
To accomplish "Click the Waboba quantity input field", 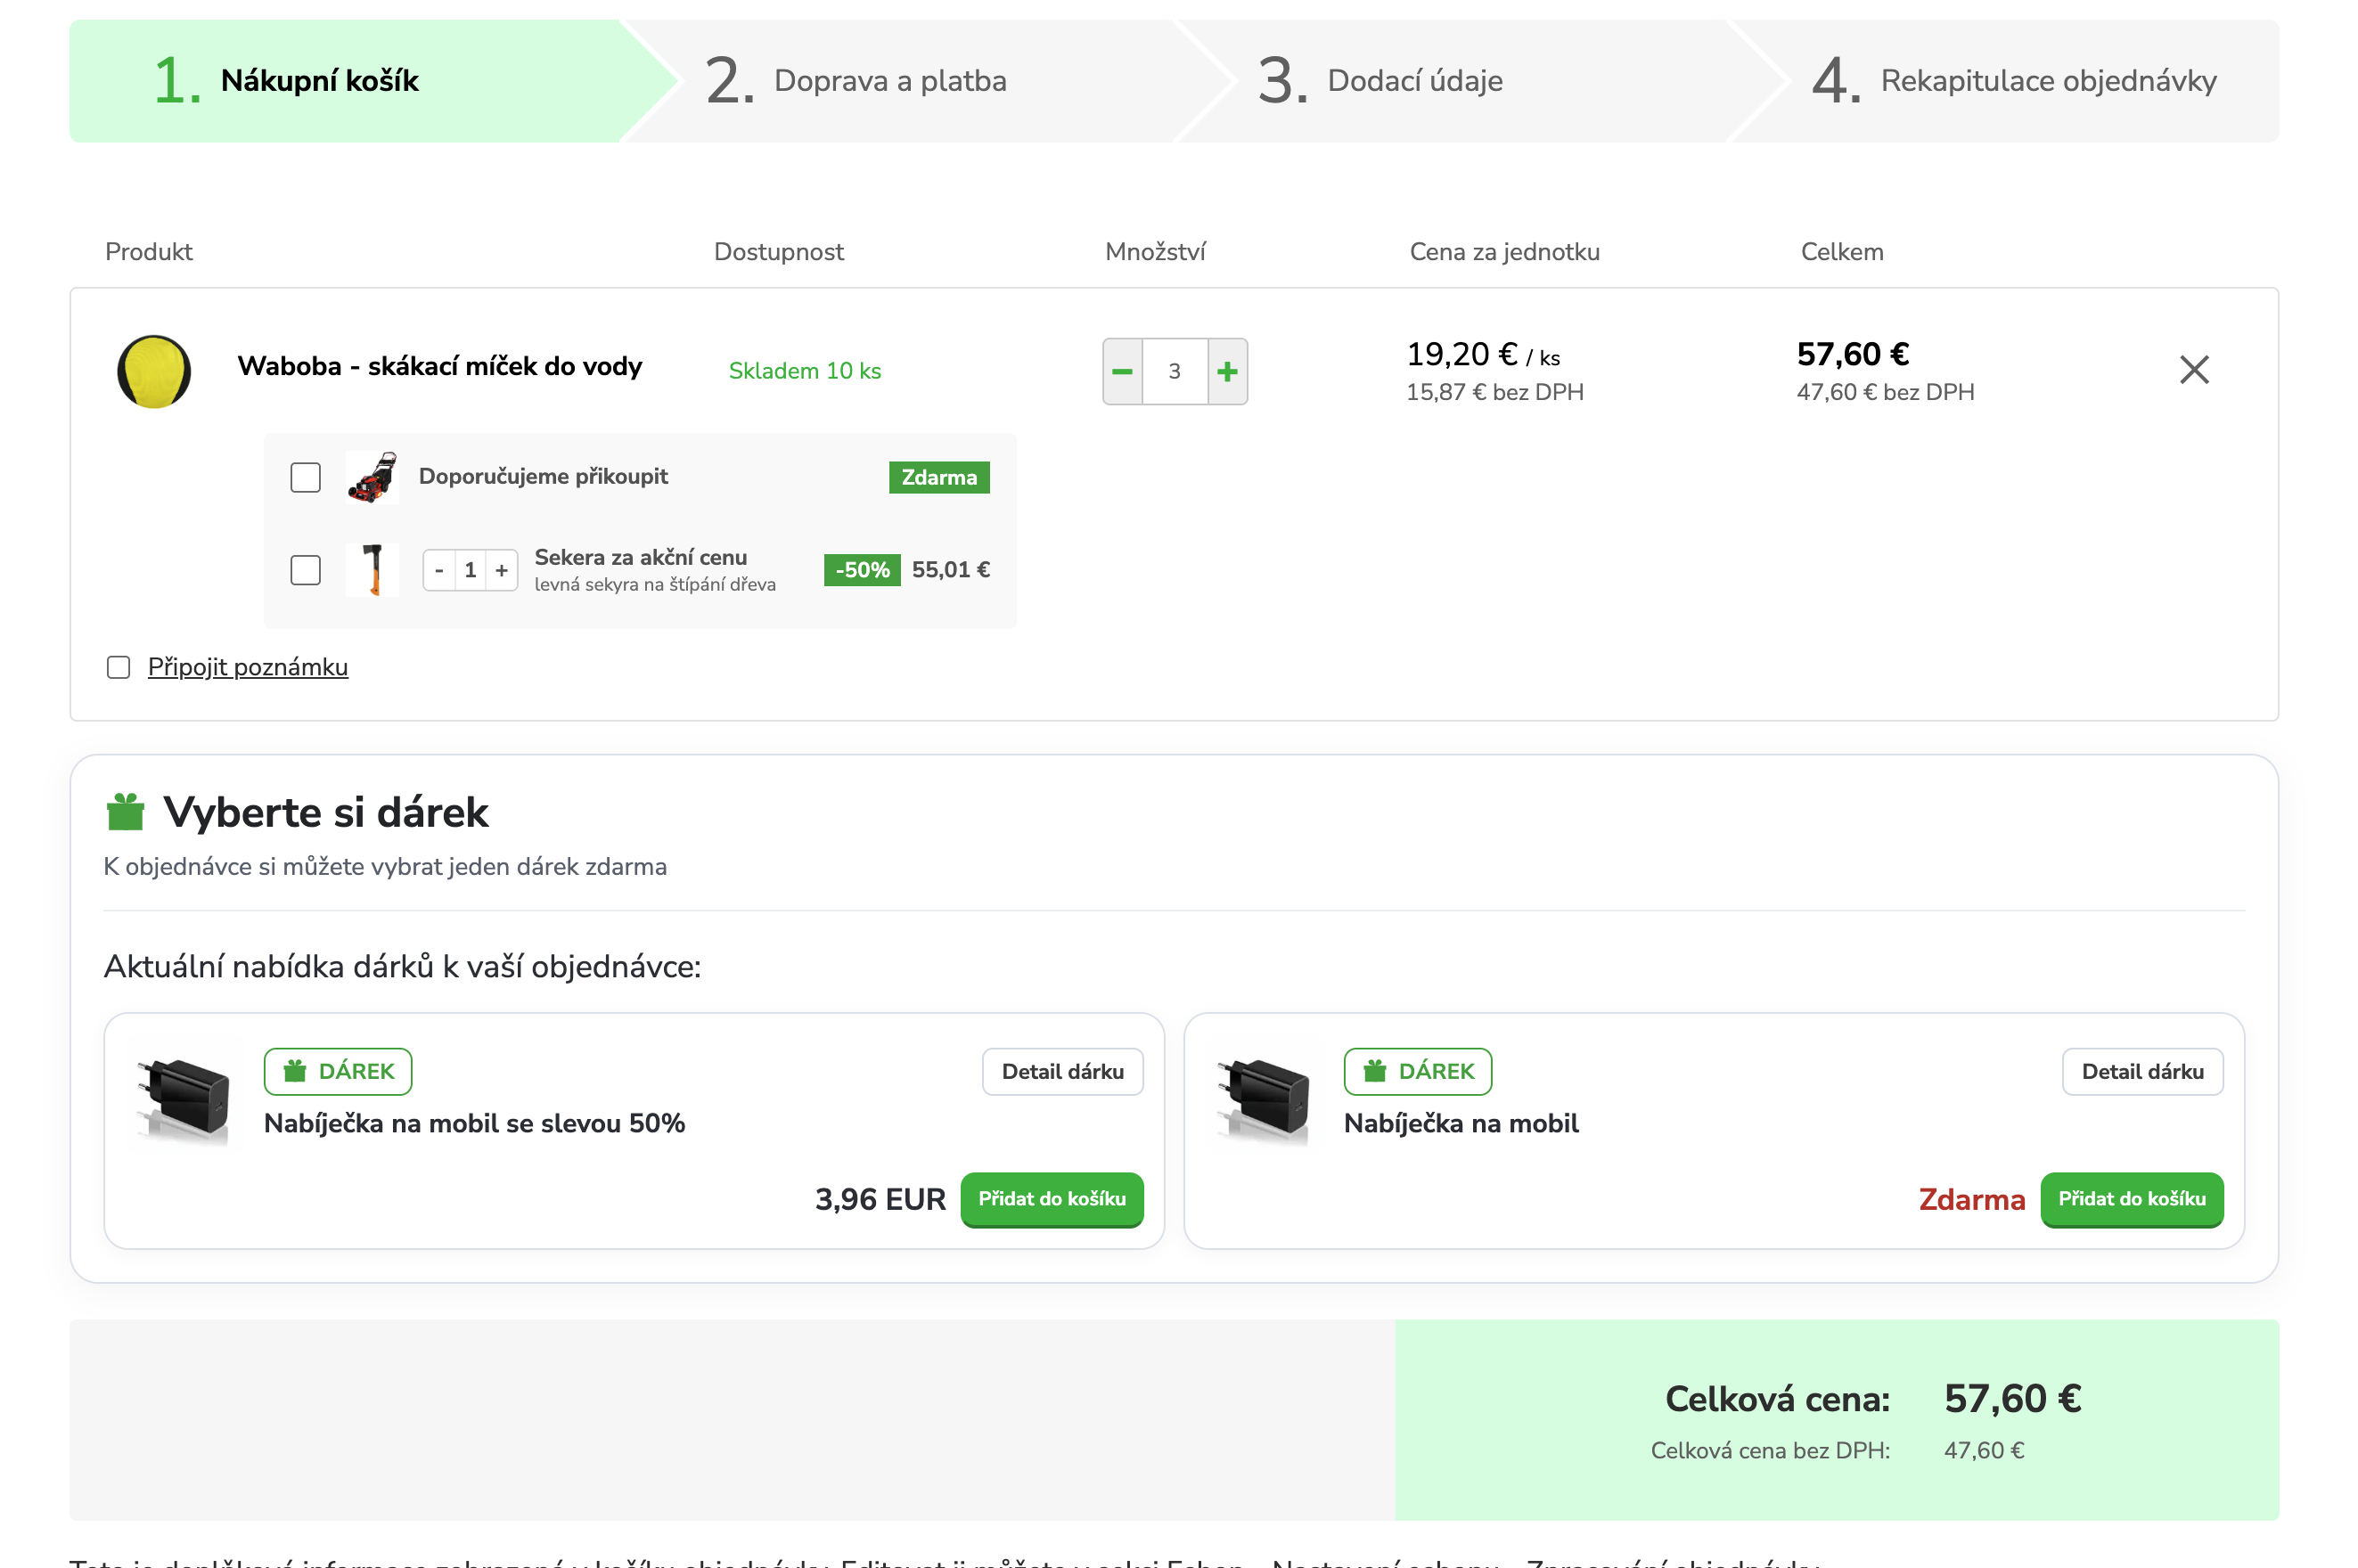I will [1175, 371].
